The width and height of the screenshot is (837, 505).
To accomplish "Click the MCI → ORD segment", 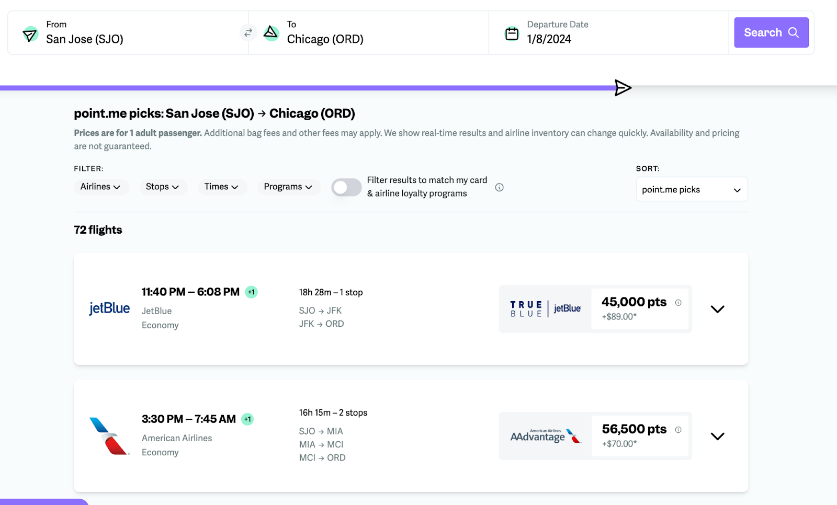I will [x=322, y=457].
